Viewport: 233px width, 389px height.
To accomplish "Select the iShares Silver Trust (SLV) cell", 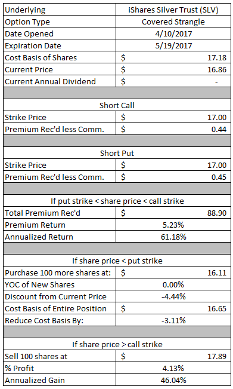I will pos(173,10).
